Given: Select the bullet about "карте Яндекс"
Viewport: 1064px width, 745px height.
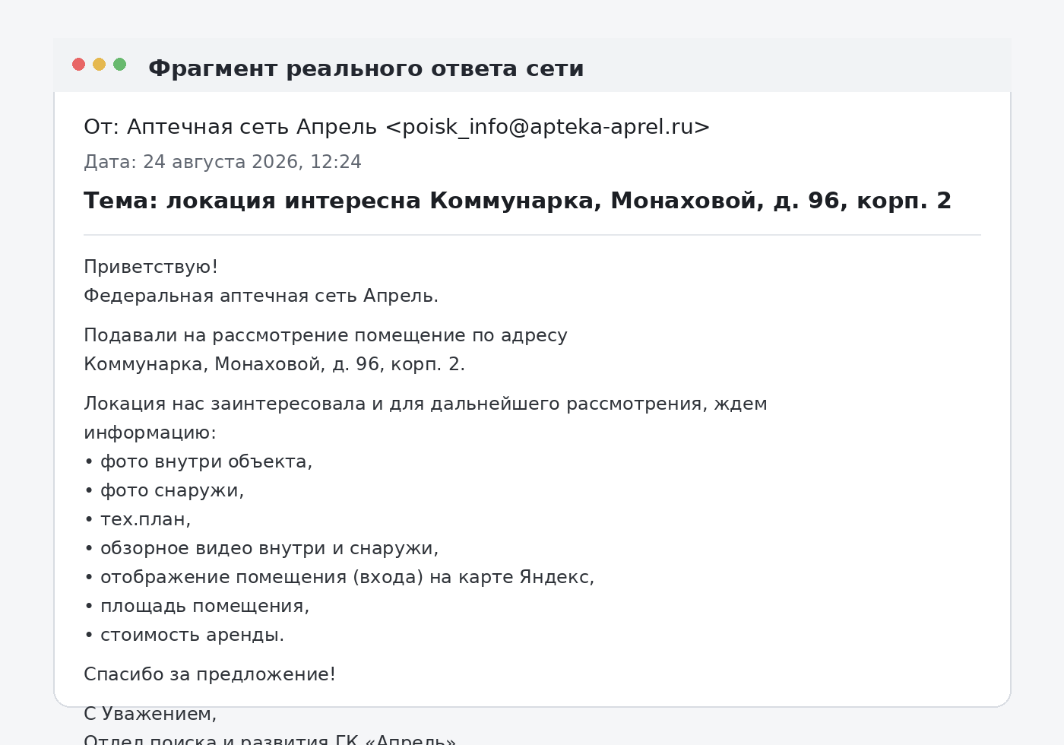Looking at the screenshot, I should [339, 577].
